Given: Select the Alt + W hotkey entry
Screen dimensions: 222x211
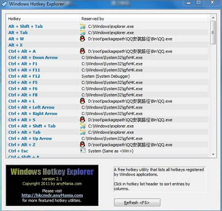Looking at the screenshot, I should pos(16,39).
